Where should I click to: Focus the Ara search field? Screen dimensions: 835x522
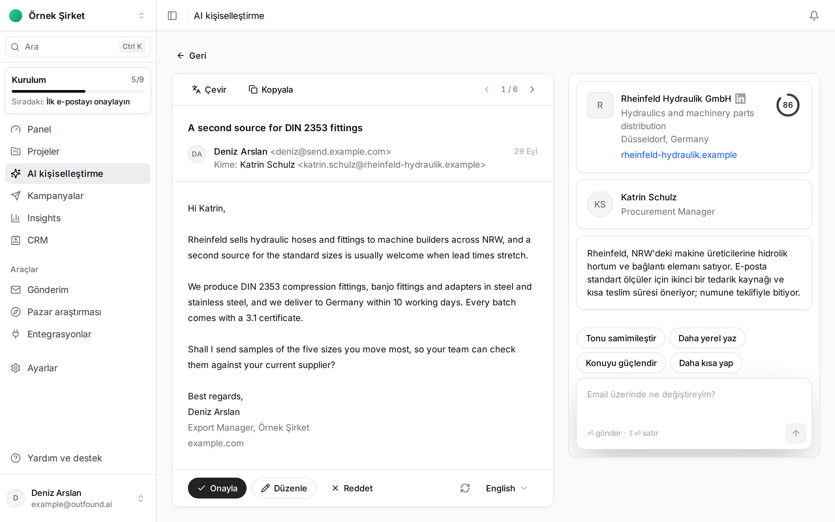pos(78,47)
